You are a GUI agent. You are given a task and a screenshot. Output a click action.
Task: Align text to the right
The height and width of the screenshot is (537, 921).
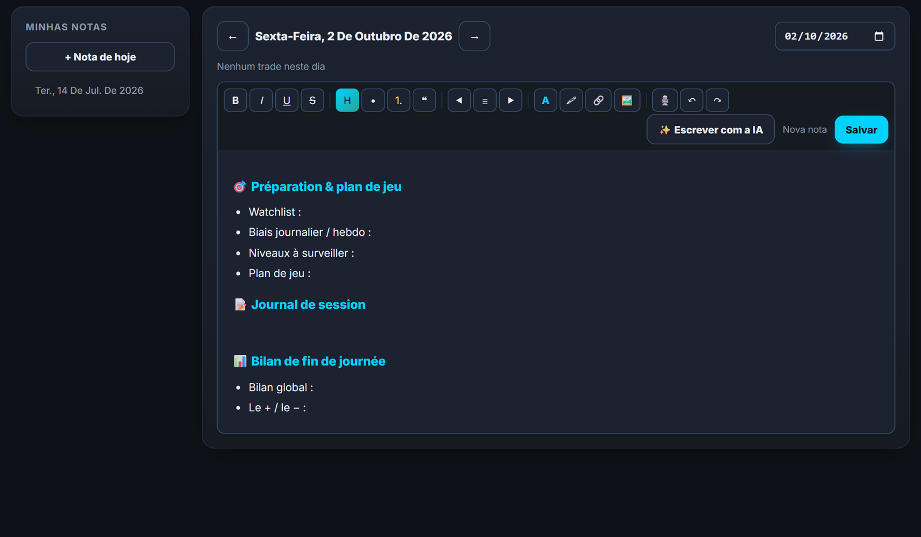click(x=511, y=100)
